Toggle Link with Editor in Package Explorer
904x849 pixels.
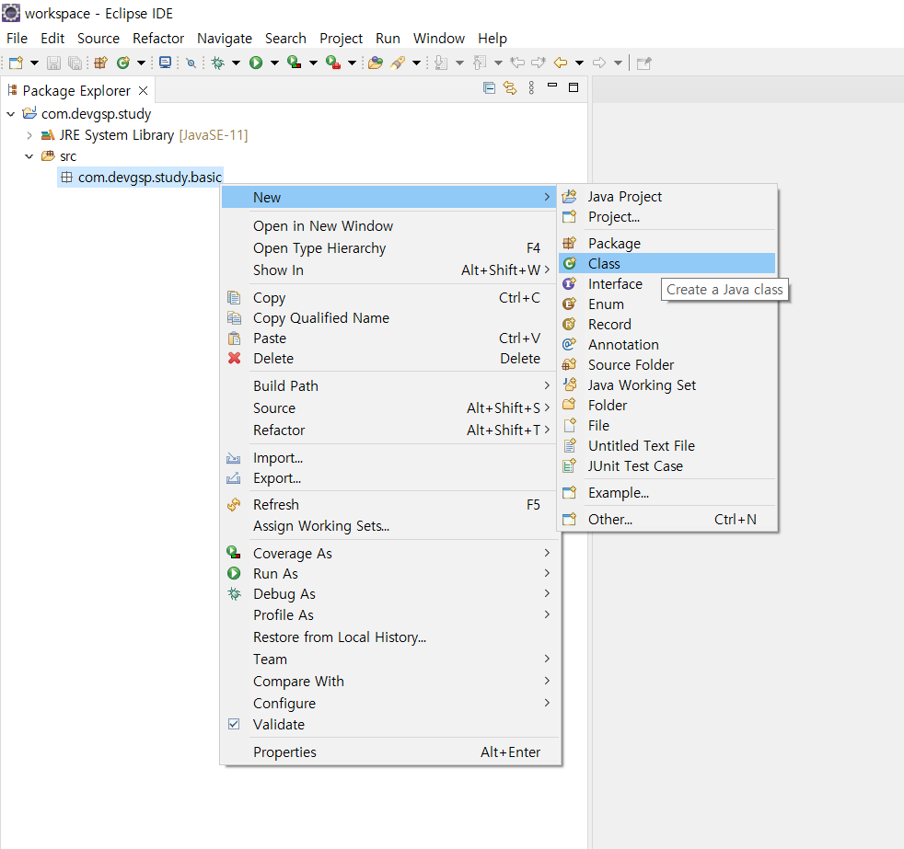[x=510, y=87]
